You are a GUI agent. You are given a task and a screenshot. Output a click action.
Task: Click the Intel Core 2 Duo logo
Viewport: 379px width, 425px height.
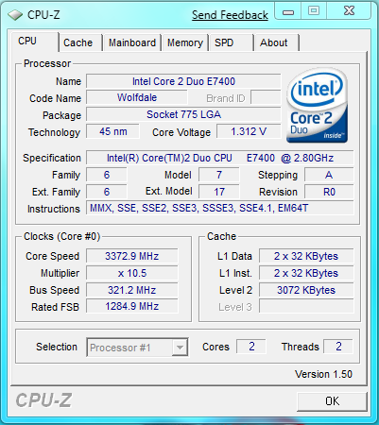pyautogui.click(x=317, y=105)
